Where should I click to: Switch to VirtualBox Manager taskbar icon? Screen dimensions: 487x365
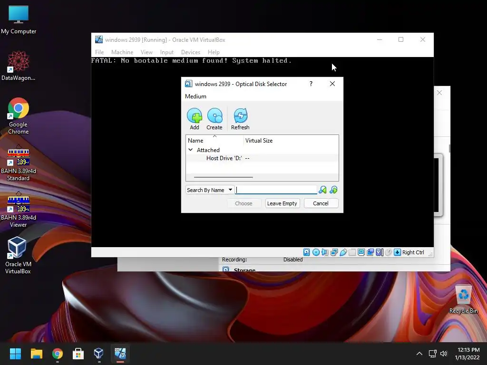[99, 354]
